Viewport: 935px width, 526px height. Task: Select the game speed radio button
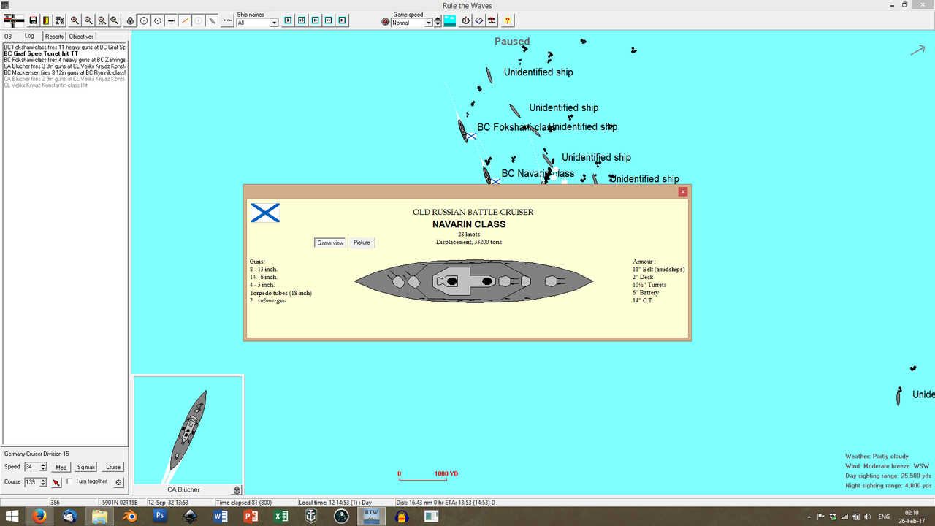pos(385,21)
